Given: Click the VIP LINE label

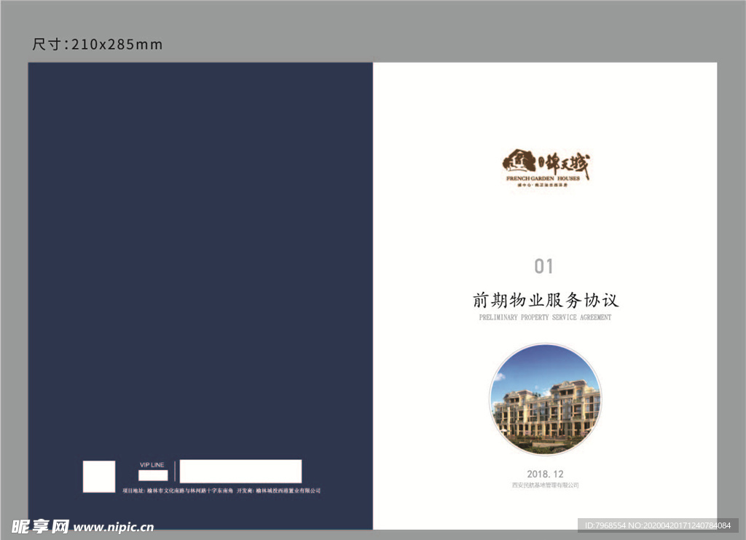Looking at the screenshot, I should point(152,464).
